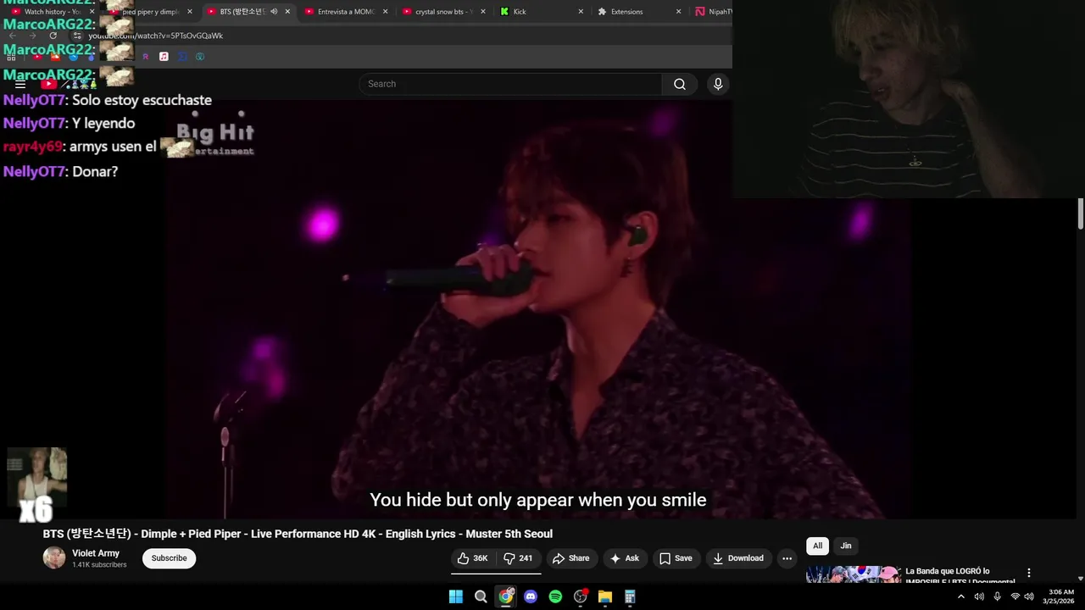Open the more actions ellipsis menu
This screenshot has height=610, width=1085.
tap(787, 558)
